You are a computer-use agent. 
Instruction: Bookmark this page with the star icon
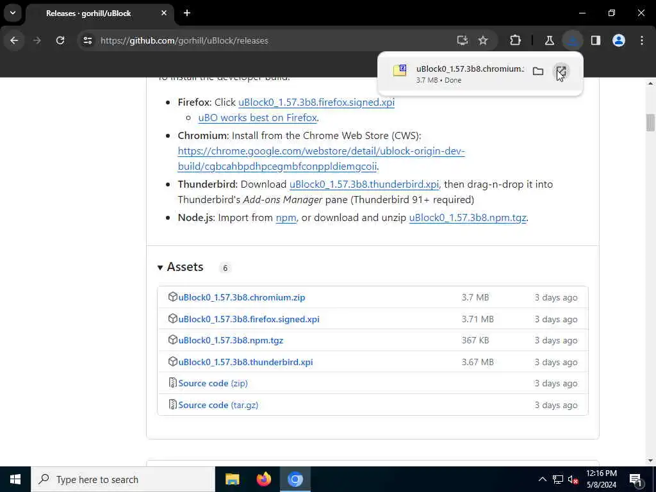click(x=483, y=40)
